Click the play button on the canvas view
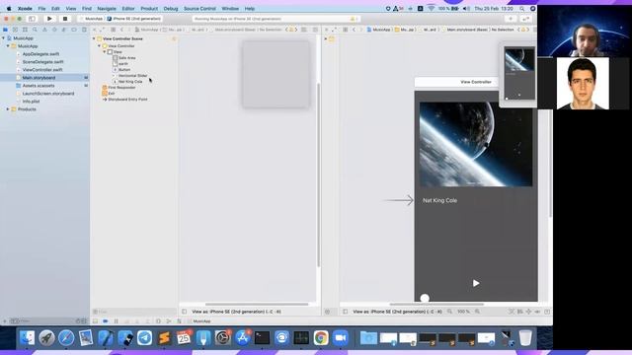 pos(476,283)
